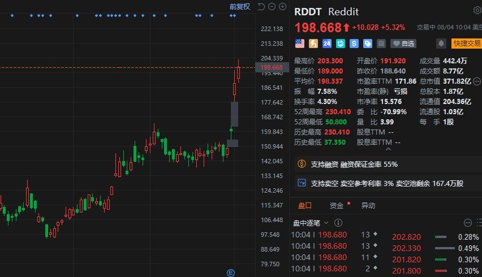
Task: Click the 量比 3.99 value
Action: [x=387, y=122]
